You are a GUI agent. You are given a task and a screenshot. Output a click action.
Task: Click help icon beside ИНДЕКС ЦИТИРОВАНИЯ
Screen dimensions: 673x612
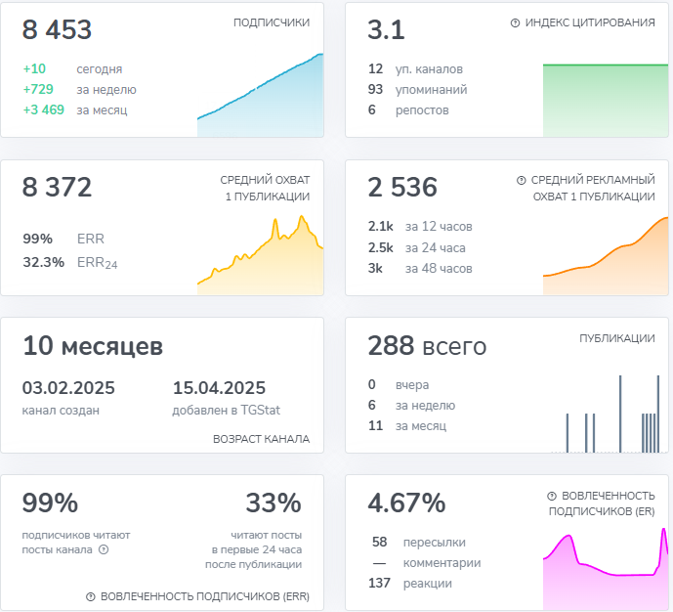[515, 22]
